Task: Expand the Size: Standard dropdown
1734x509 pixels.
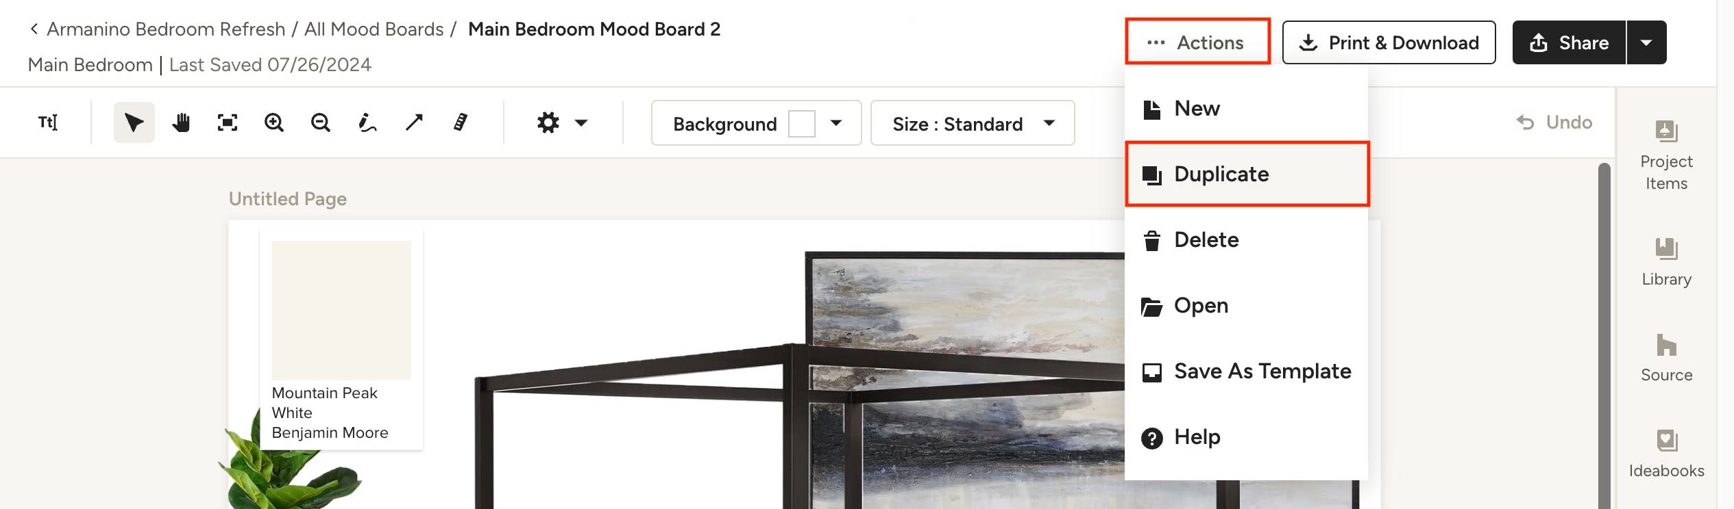Action: pos(973,123)
